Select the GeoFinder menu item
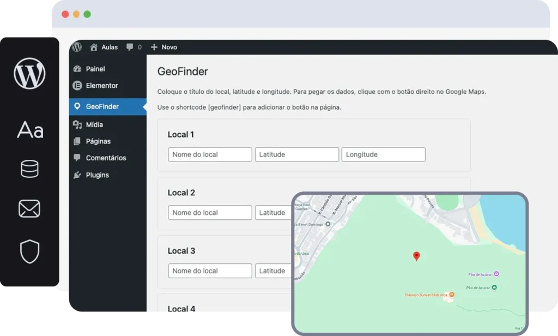 107,106
